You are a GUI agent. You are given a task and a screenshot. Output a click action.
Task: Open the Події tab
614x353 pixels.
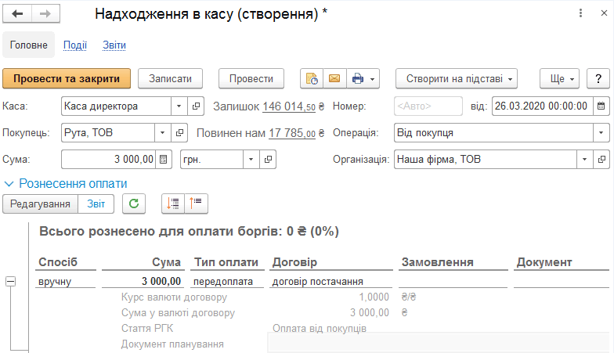pos(75,45)
